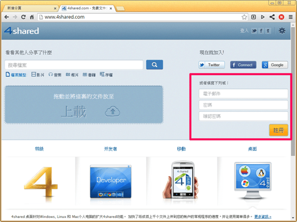
Task: Reload the 4shared page
Action: coord(23,17)
